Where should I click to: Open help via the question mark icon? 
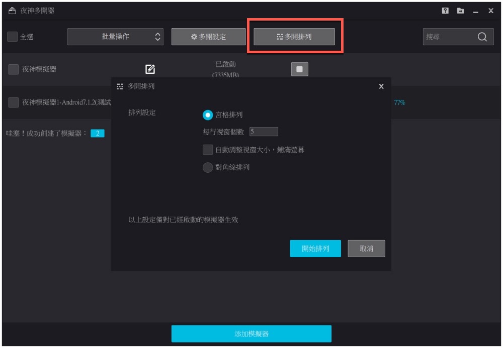[x=445, y=11]
